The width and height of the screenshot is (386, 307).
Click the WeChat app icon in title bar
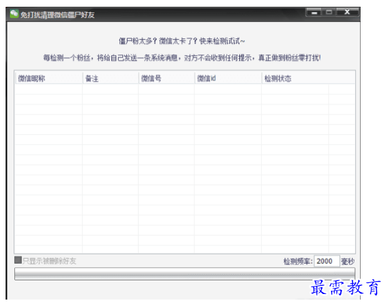pos(14,14)
